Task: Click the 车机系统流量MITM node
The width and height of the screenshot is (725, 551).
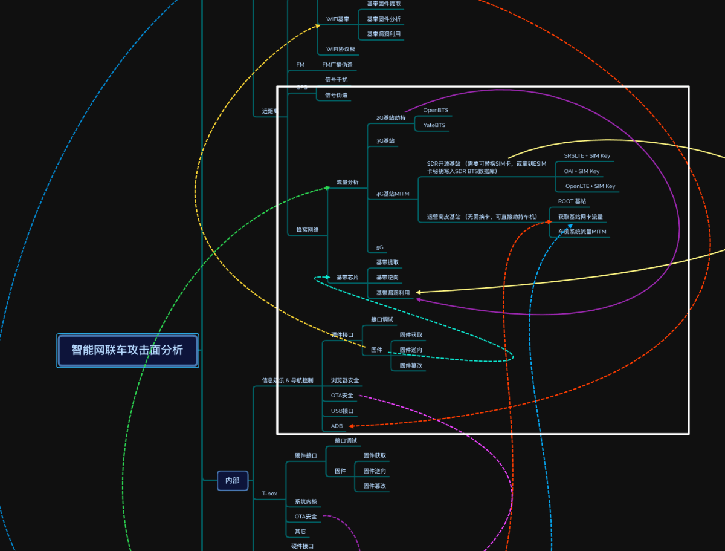Action: tap(582, 232)
